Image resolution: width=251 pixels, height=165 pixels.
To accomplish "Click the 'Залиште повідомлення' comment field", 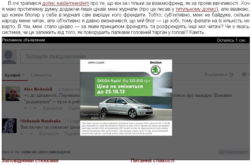I will click(x=135, y=57).
